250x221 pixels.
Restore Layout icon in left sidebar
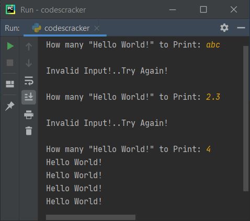(10, 84)
